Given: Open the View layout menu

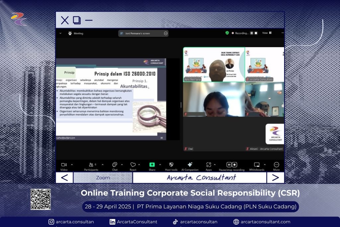Looking at the screenshot, I should coord(267,33).
